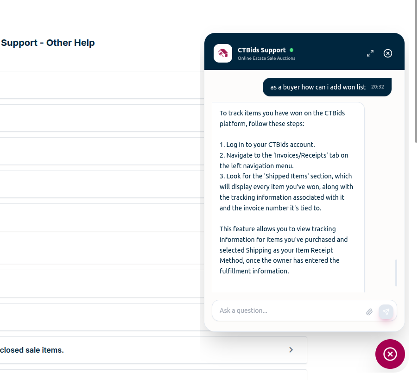Click the send message paper plane button

point(386,312)
